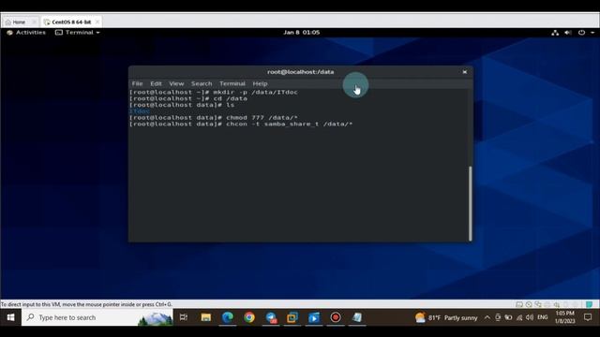
Task: Open the Search menu in terminal
Action: point(202,83)
